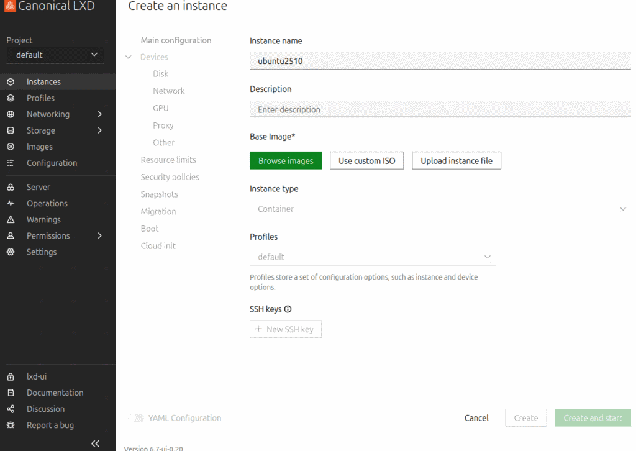Image resolution: width=636 pixels, height=451 pixels.
Task: Open the Instance type dropdown
Action: click(440, 209)
